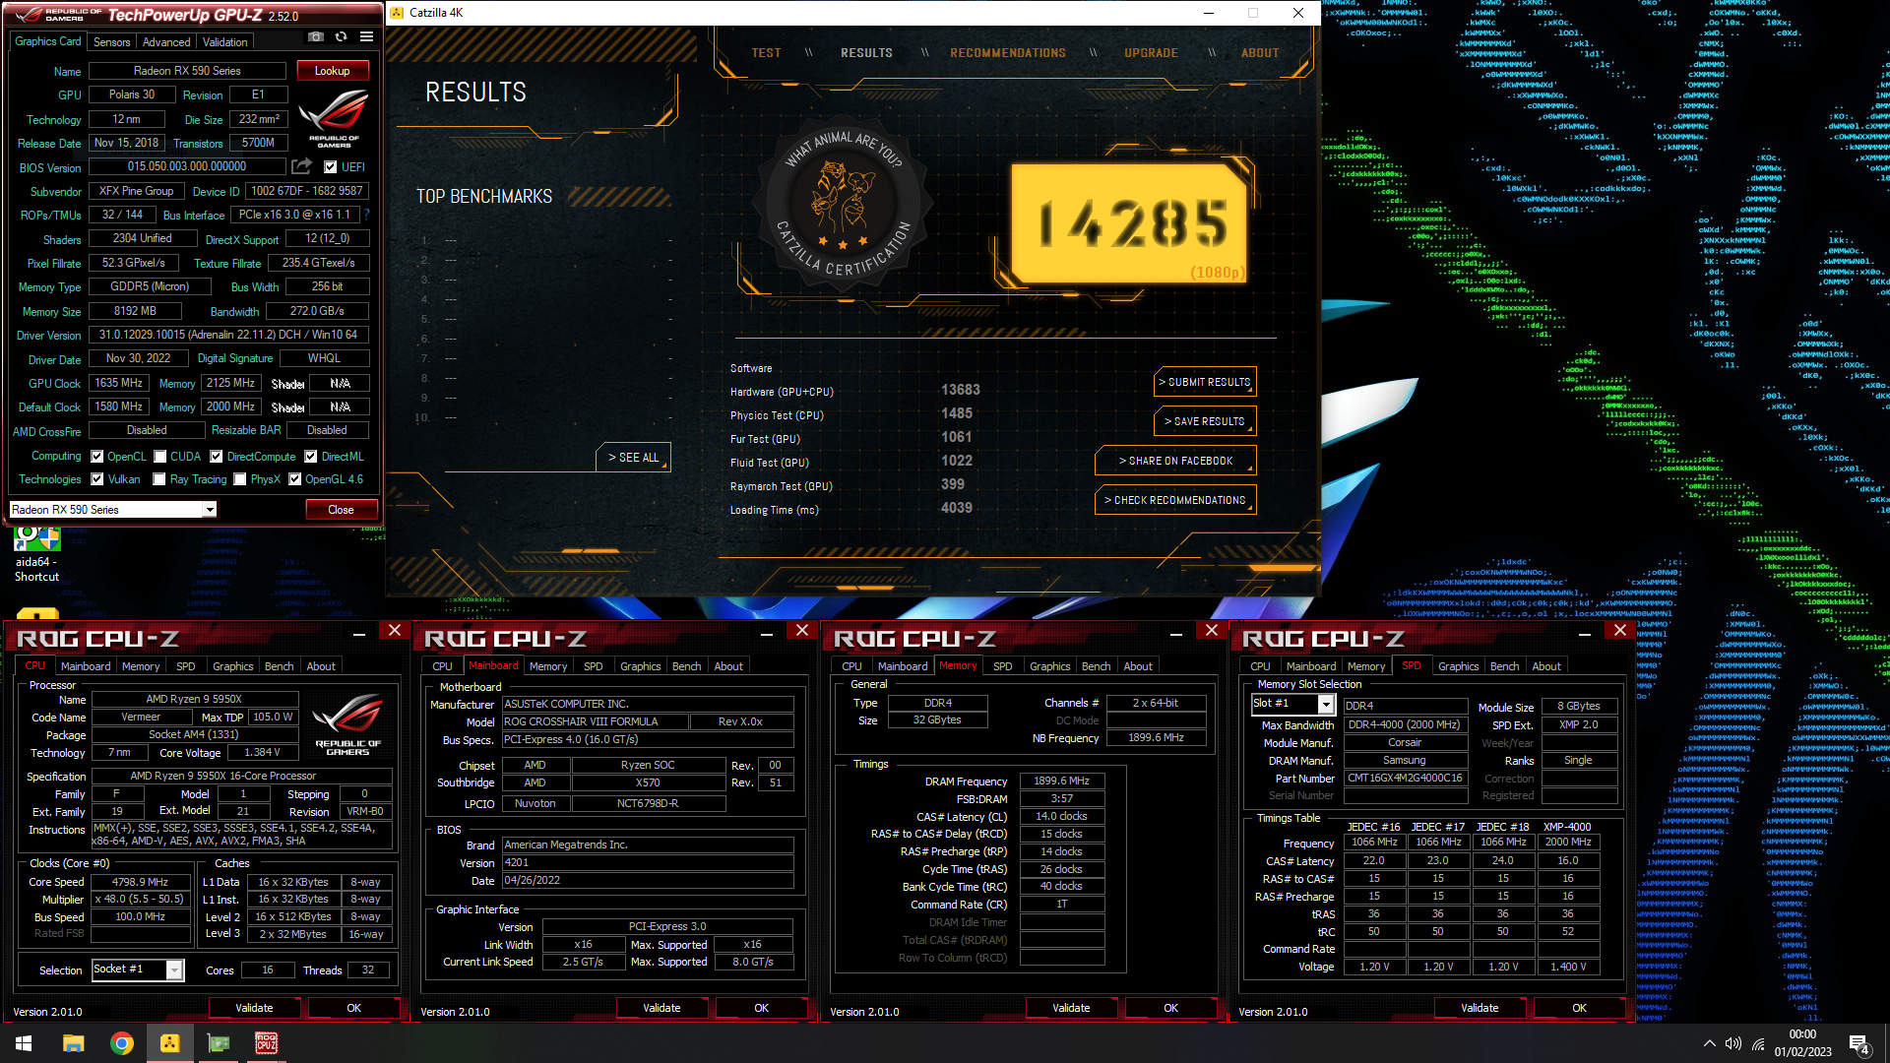Click the Core Speed value 4798.9 MHz
The height and width of the screenshot is (1063, 1890).
pos(140,882)
